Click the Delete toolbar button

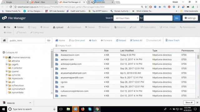pos(90,27)
